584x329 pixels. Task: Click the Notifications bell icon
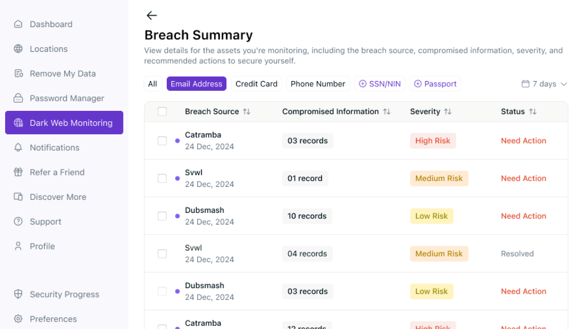click(x=18, y=148)
